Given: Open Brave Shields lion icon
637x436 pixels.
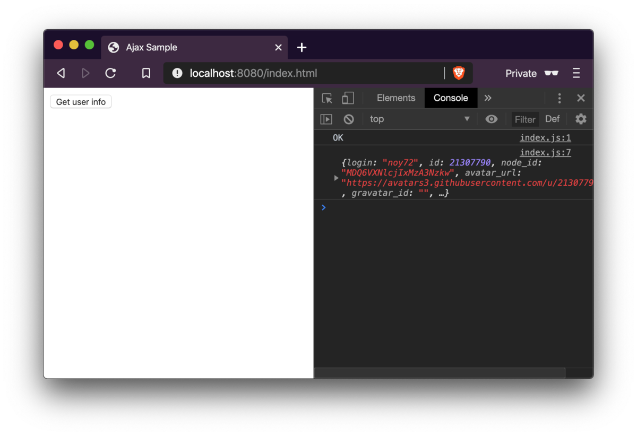Looking at the screenshot, I should [459, 73].
